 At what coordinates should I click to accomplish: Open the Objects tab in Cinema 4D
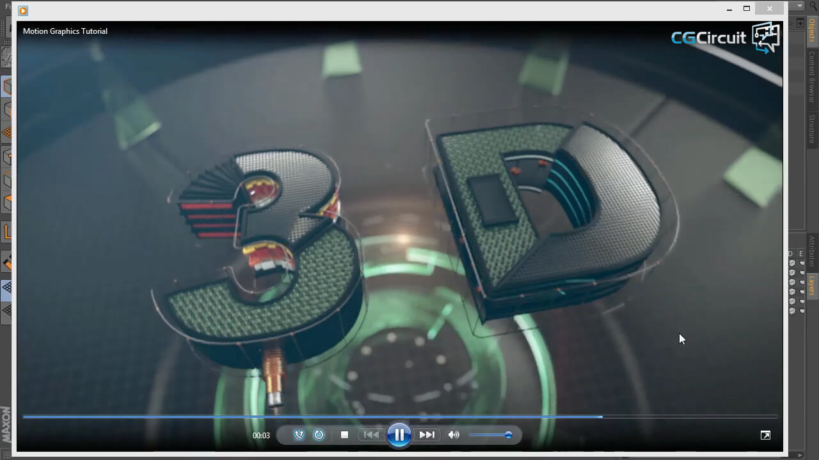click(x=812, y=30)
